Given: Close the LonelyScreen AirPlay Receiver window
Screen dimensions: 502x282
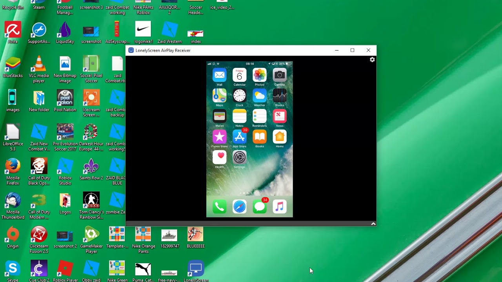Looking at the screenshot, I should [x=368, y=50].
